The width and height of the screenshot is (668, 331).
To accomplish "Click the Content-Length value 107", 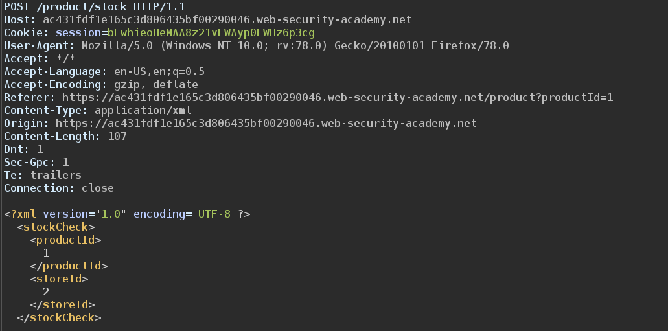I will [117, 136].
